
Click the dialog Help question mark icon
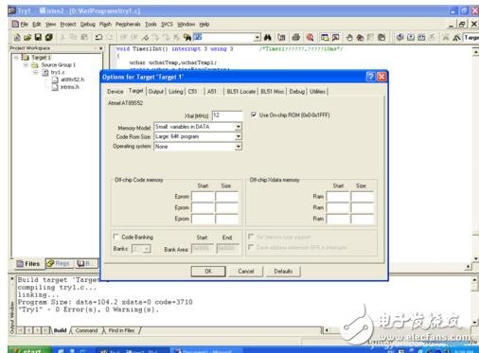(370, 77)
